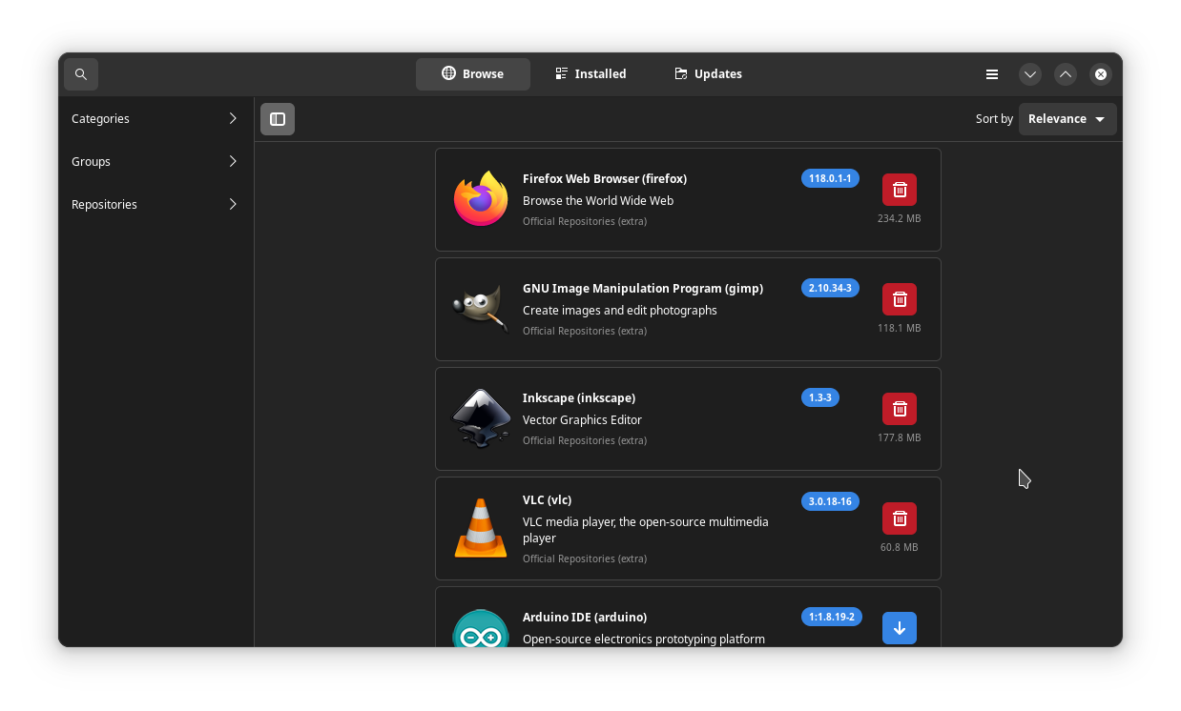Select the VLC (vlc) title
Viewport: 1181px width, 711px height.
tap(548, 500)
